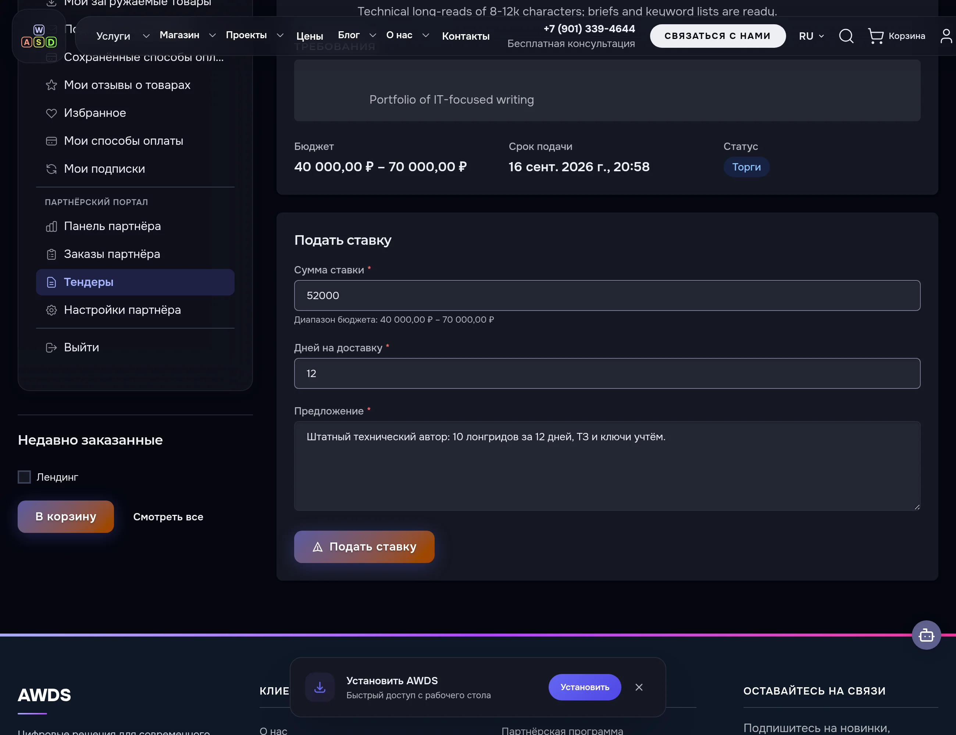
Task: Click clipboard icon beside Заказы партнёра
Action: point(51,254)
